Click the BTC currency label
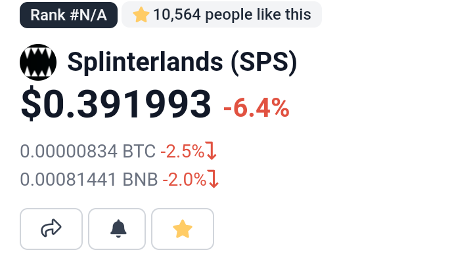This screenshot has width=473, height=271. (139, 151)
